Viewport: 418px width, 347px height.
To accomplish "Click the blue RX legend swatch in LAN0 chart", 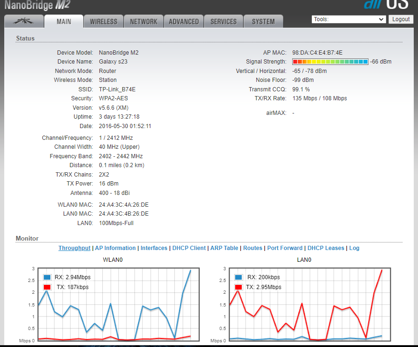I will (x=238, y=277).
